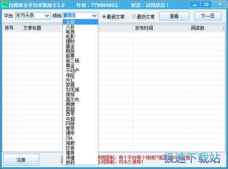Select the 意甲 list option

(80, 128)
